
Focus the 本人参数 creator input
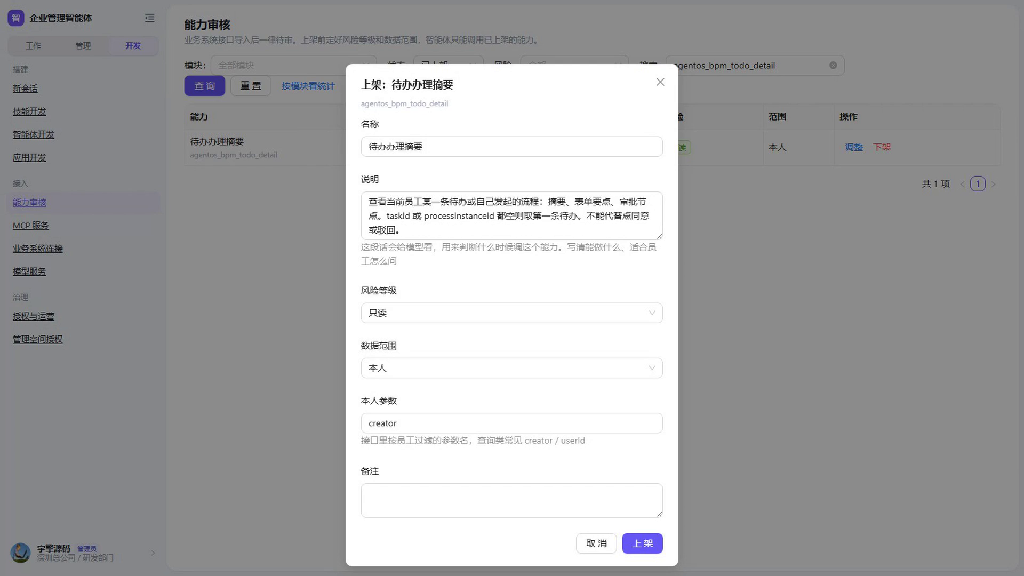(x=511, y=423)
